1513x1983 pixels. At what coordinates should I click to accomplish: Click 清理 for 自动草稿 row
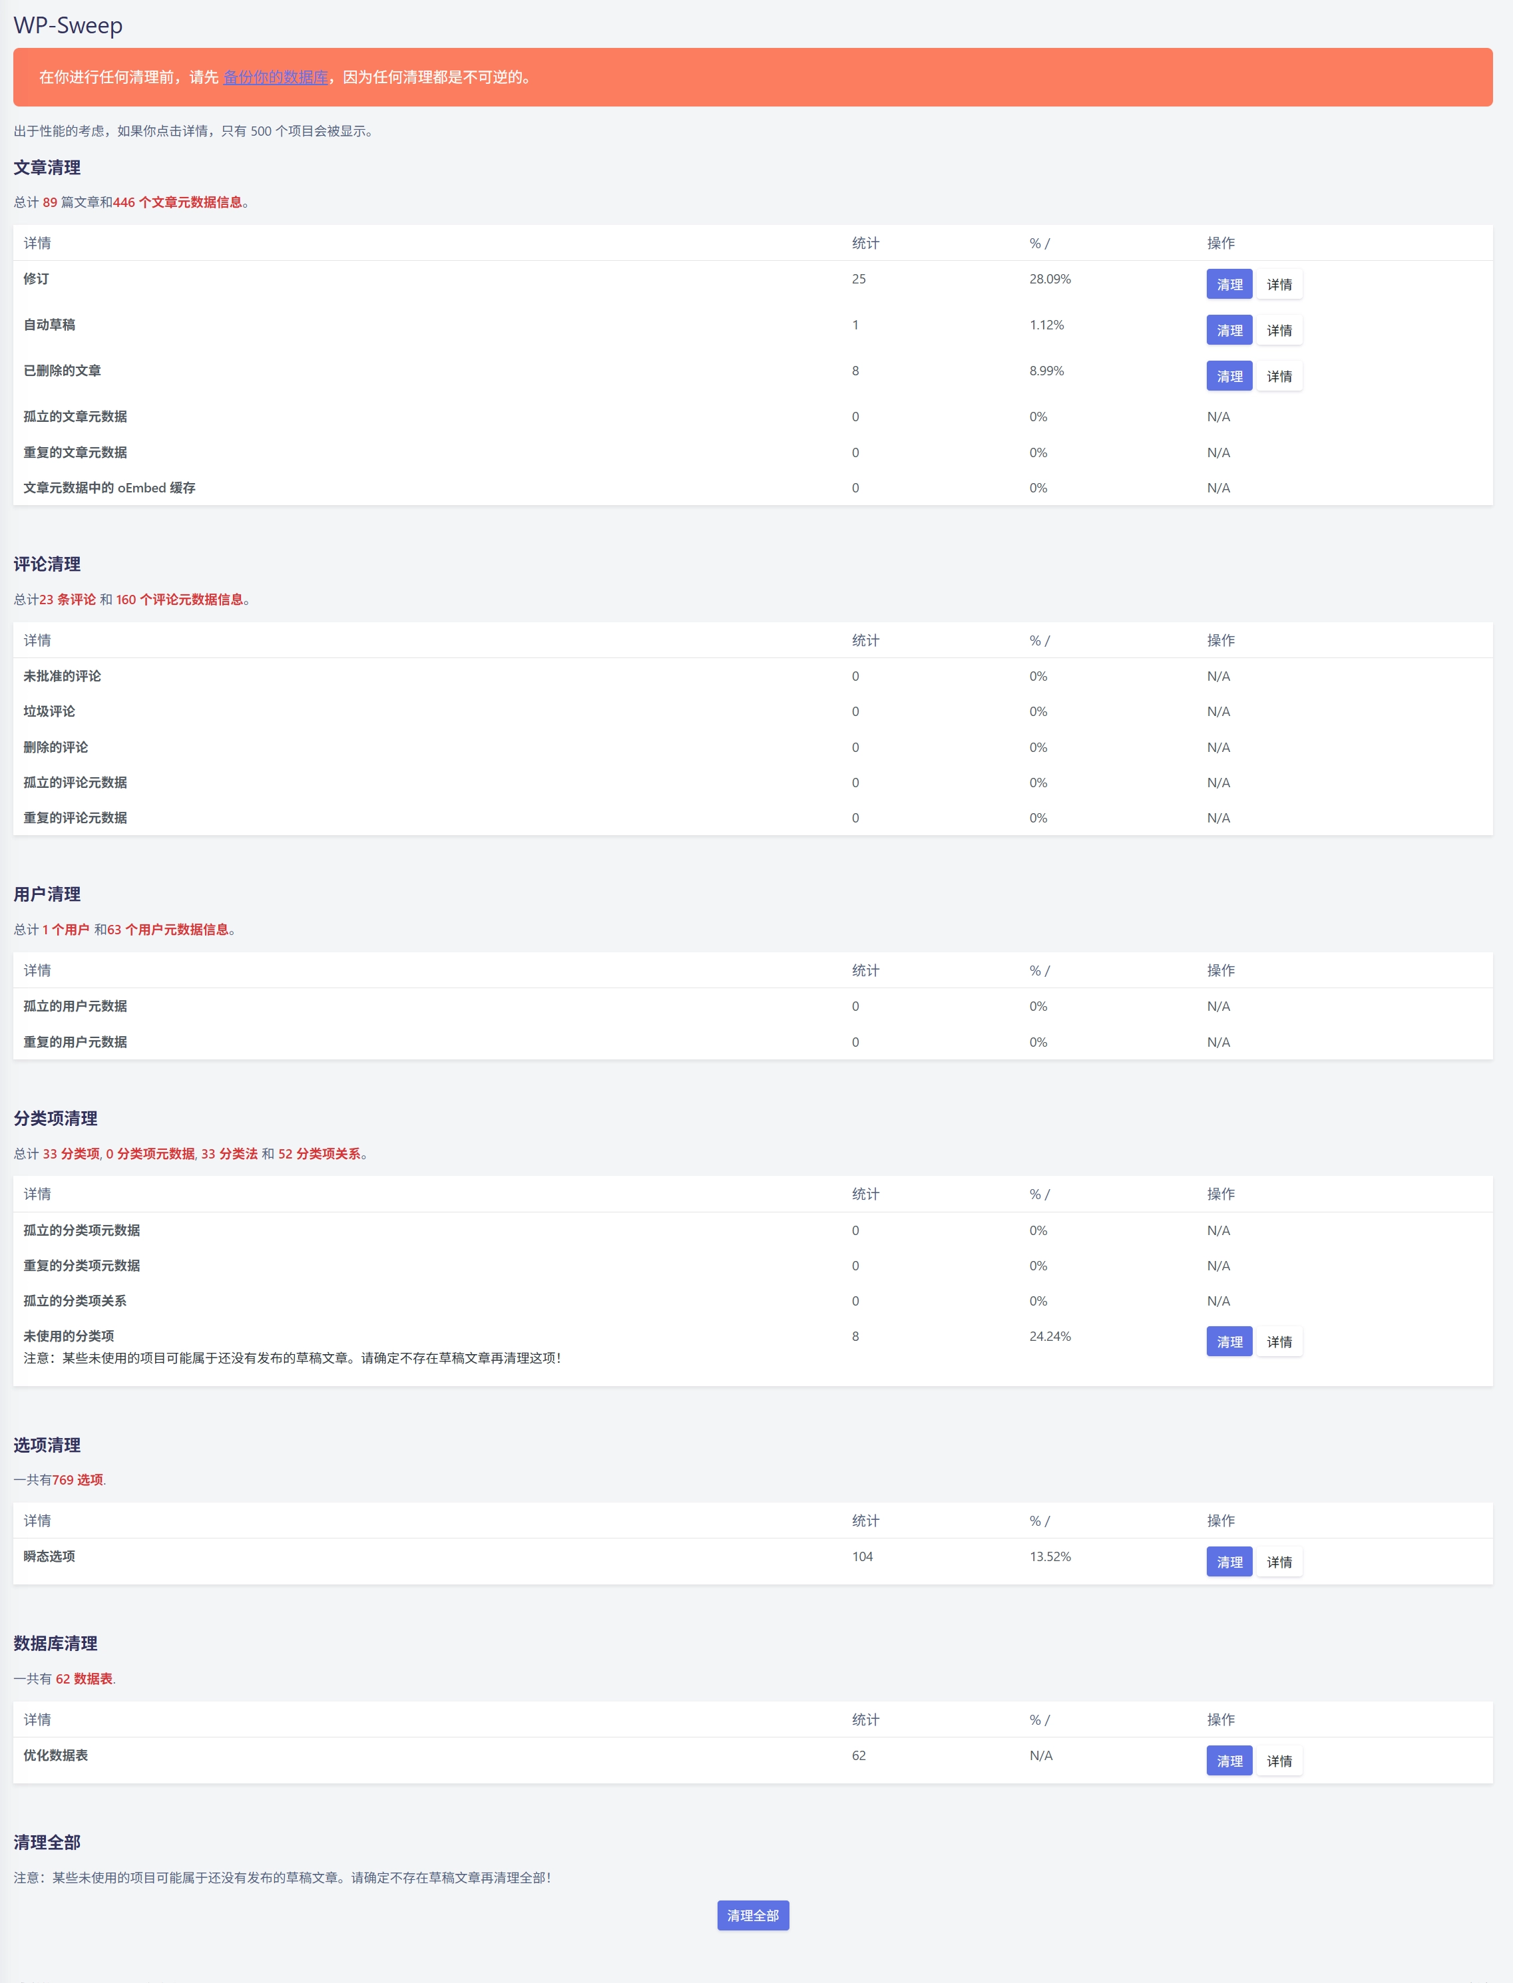1229,330
